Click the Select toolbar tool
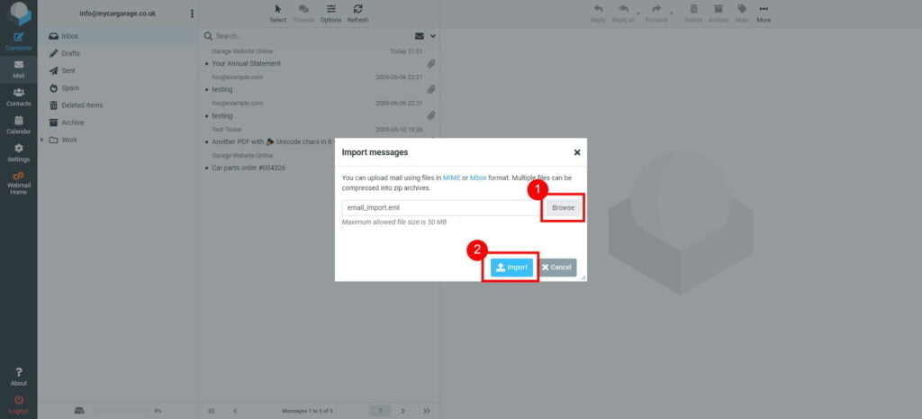Screen dimensions: 922x419 pyautogui.click(x=278, y=14)
